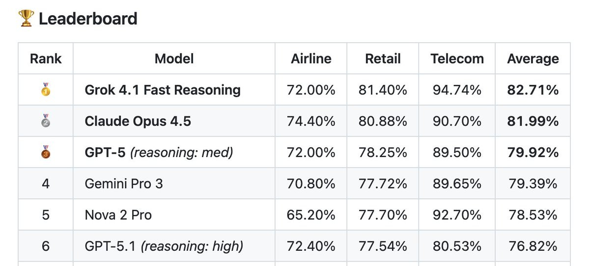
Task: Click the 82.71% average score
Action: click(x=533, y=90)
